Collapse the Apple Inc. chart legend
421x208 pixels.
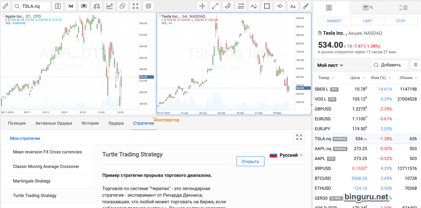click(4, 16)
